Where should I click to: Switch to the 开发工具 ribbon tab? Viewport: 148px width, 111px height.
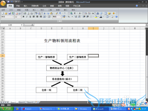pos(77,6)
